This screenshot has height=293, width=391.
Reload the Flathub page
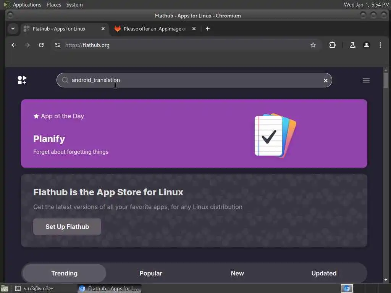41,45
